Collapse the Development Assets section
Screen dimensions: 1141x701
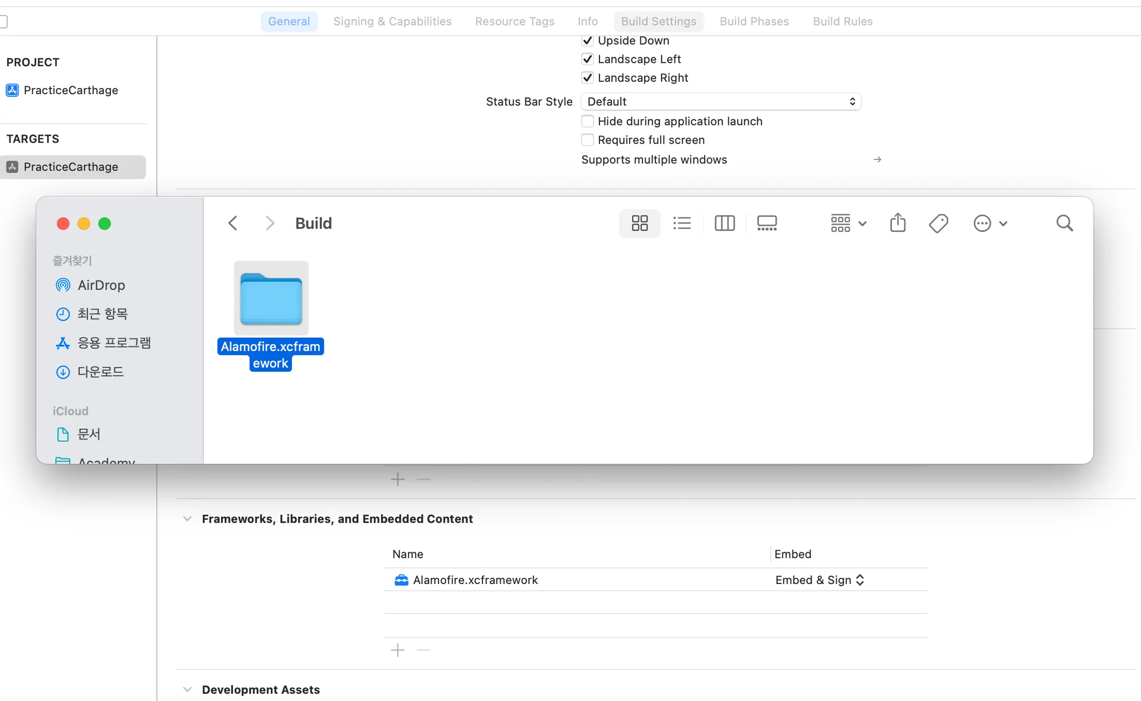(187, 690)
